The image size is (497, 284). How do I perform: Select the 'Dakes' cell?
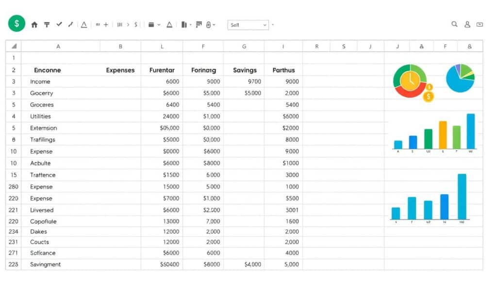(61, 232)
